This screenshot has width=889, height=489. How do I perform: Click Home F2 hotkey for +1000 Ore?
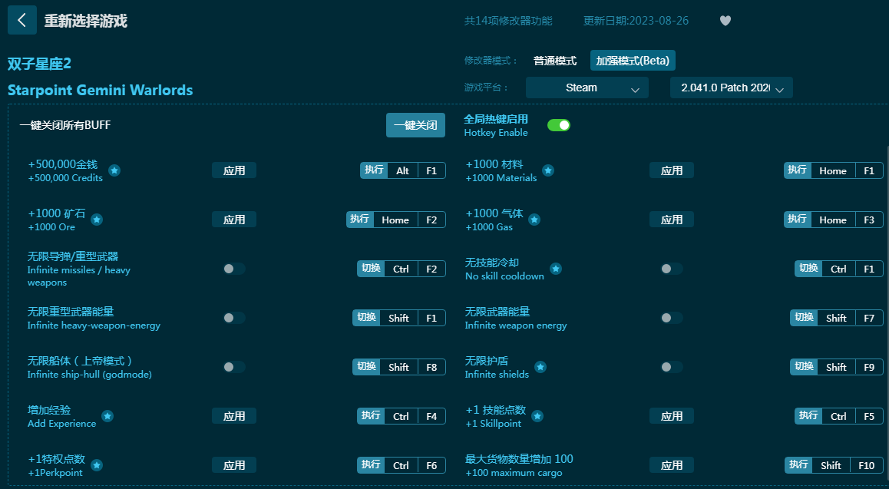click(x=395, y=220)
